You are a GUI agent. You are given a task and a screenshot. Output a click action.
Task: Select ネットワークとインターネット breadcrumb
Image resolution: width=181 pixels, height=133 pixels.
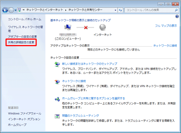[45, 10]
